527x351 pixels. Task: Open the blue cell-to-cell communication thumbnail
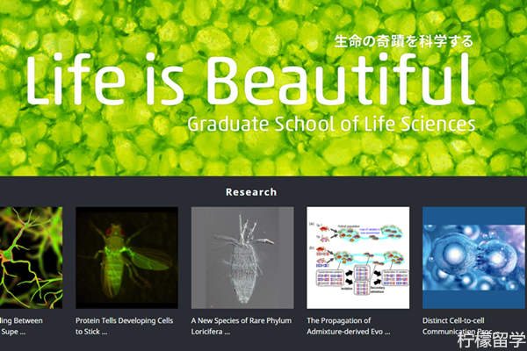pos(473,258)
